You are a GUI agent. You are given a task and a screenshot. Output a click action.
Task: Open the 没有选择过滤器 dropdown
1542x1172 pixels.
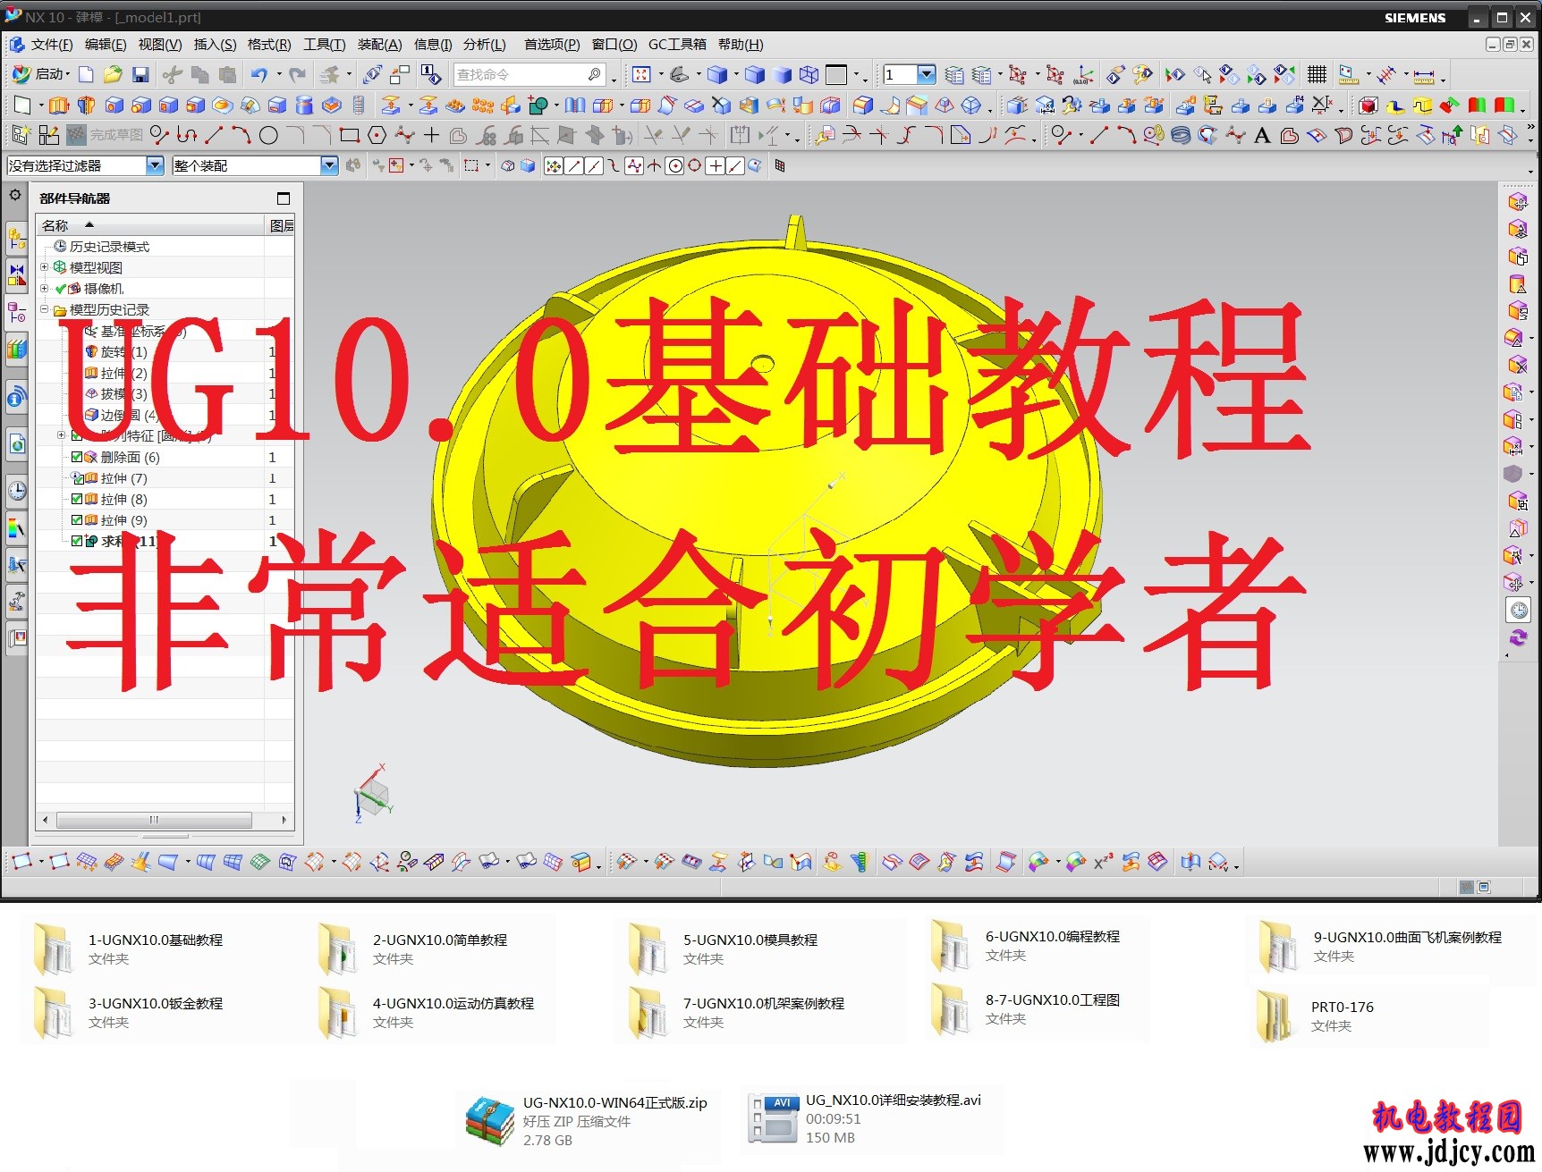point(155,165)
